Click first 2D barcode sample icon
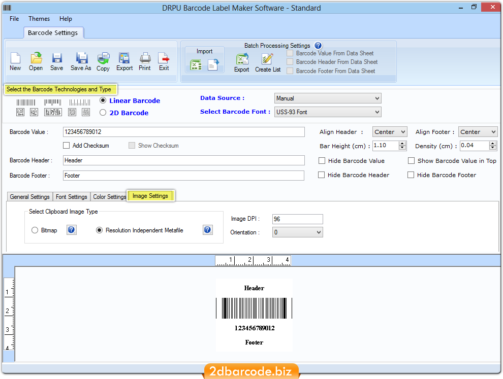503x379 pixels. tap(20, 112)
